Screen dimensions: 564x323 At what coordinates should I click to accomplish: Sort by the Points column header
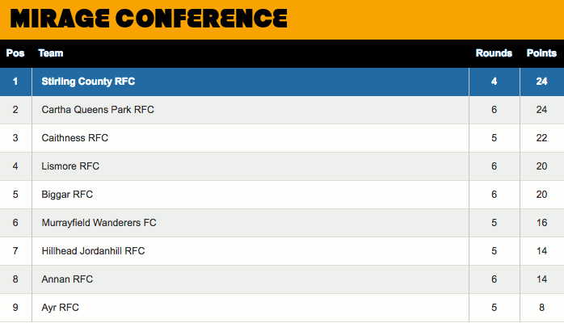541,53
